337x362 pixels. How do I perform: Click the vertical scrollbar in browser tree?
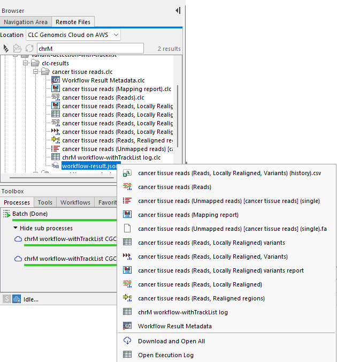click(x=178, y=116)
